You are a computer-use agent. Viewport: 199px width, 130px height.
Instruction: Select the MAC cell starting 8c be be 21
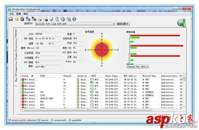(x=132, y=83)
